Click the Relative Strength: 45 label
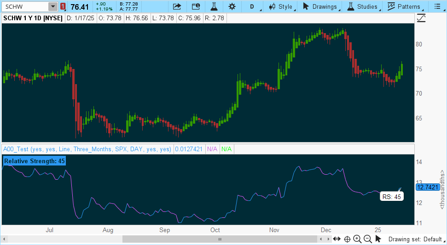Viewport: 447px width, 245px height. pyautogui.click(x=35, y=161)
